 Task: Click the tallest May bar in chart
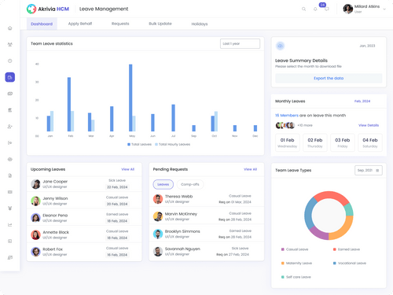point(130,98)
